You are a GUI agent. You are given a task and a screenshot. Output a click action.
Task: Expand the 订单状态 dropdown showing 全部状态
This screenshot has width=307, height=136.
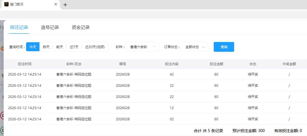pyautogui.click(x=194, y=47)
